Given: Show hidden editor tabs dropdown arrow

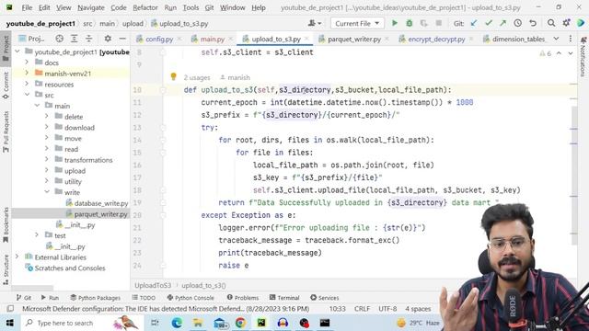Looking at the screenshot, I should click(556, 39).
